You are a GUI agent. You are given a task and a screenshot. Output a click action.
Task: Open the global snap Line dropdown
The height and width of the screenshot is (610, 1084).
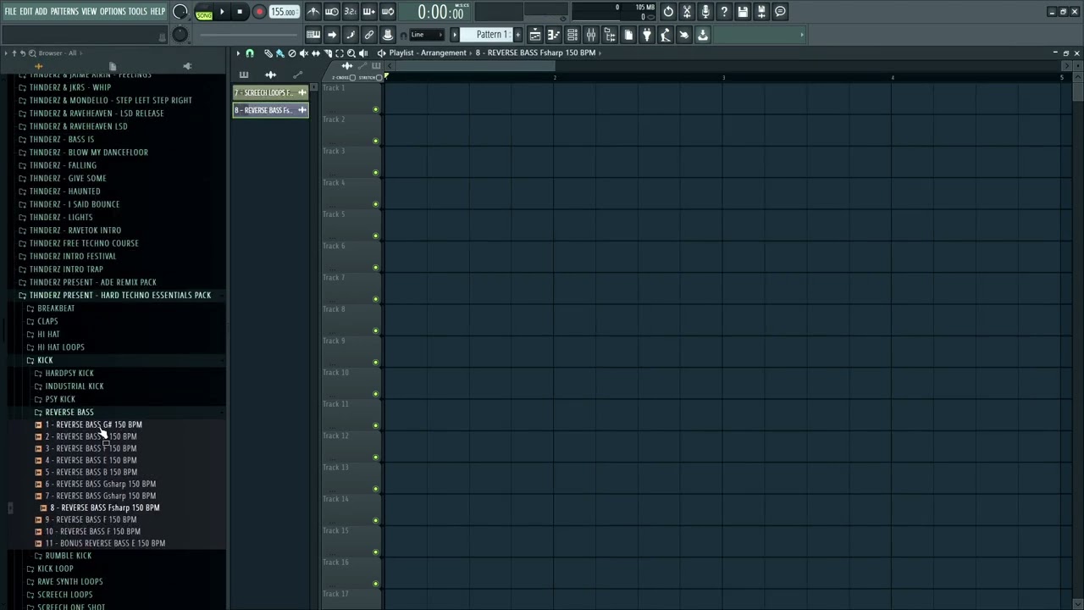tap(425, 35)
